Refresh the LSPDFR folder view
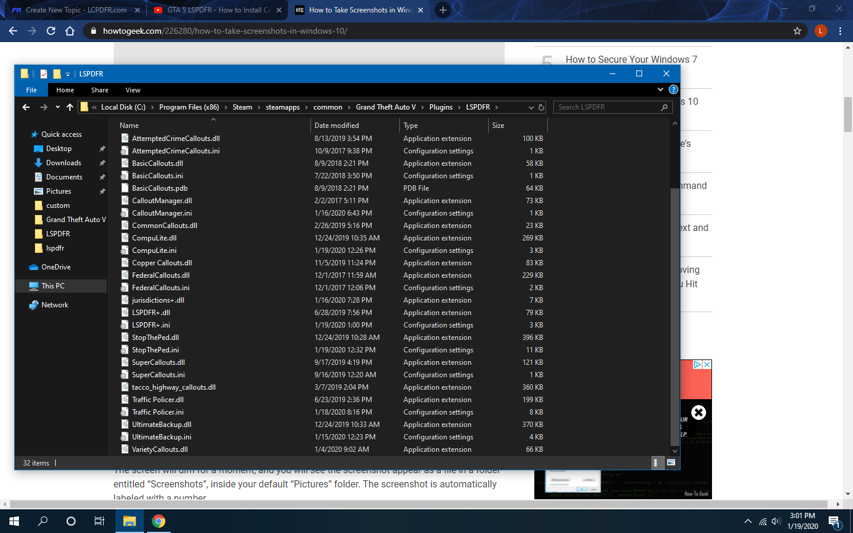 [x=541, y=107]
